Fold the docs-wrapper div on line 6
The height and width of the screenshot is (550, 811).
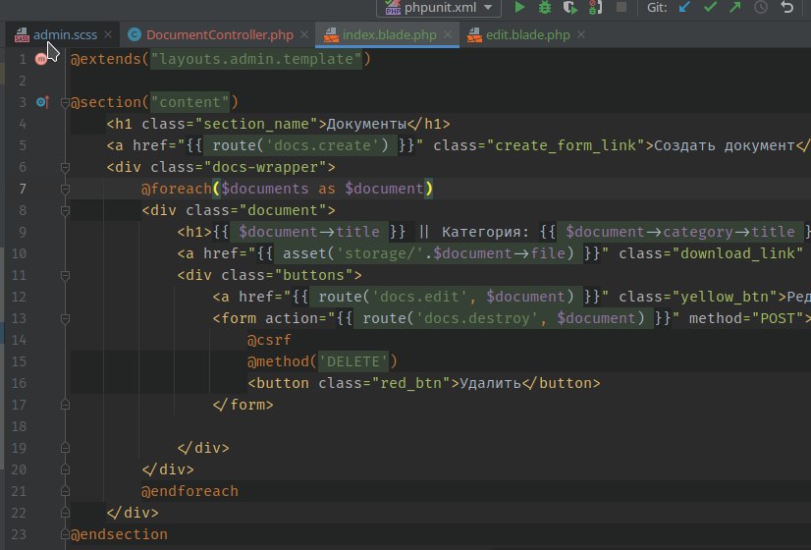65,167
